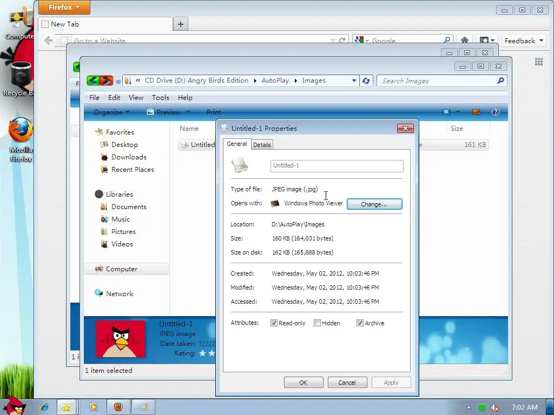The image size is (554, 415).
Task: Open the Music library
Action: (x=121, y=219)
